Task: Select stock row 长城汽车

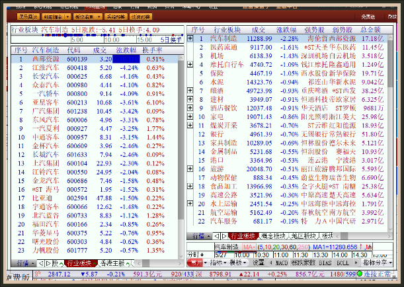Action: click(x=95, y=155)
